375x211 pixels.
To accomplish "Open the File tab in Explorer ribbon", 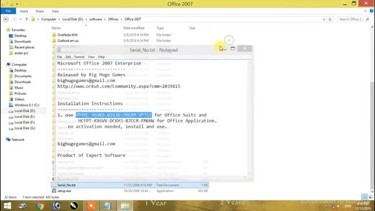I will coord(8,11).
